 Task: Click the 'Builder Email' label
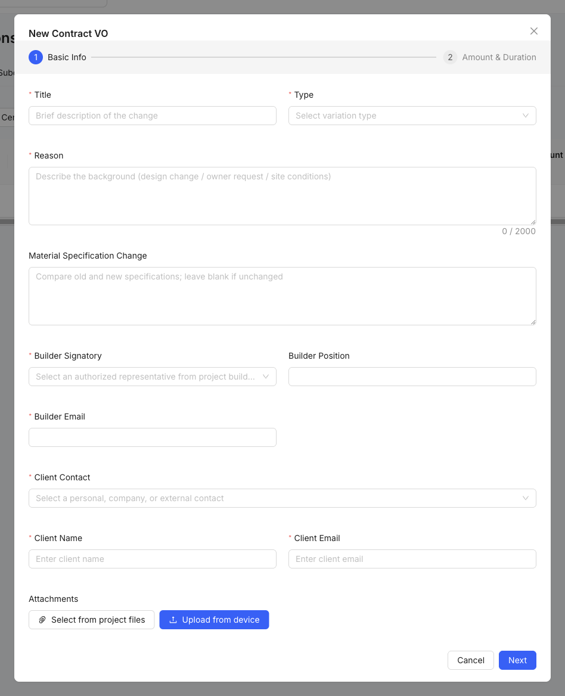click(x=60, y=417)
